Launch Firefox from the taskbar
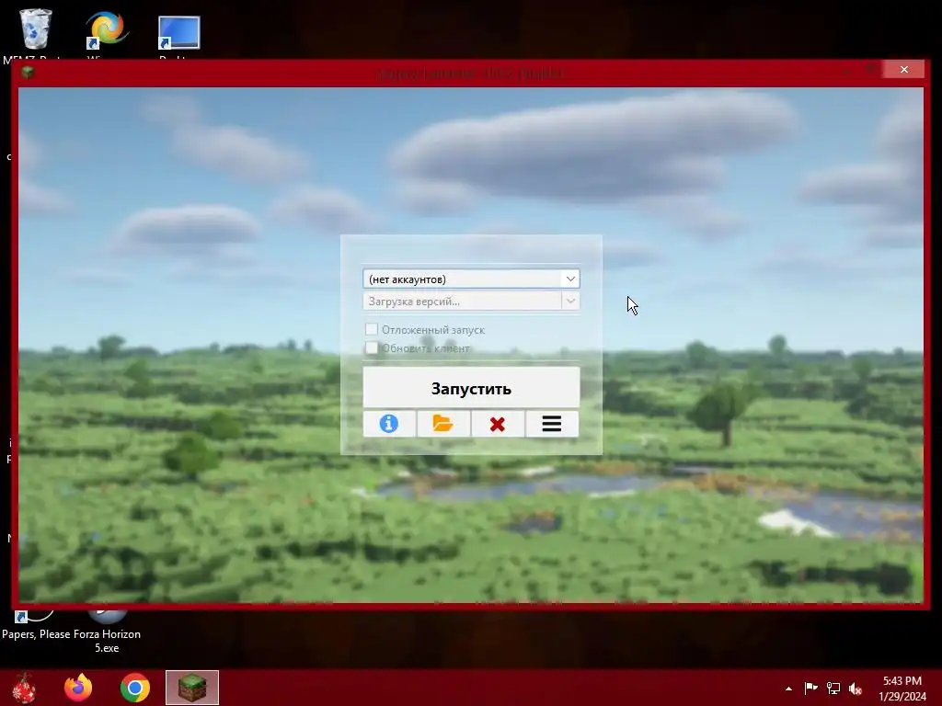 (78, 688)
